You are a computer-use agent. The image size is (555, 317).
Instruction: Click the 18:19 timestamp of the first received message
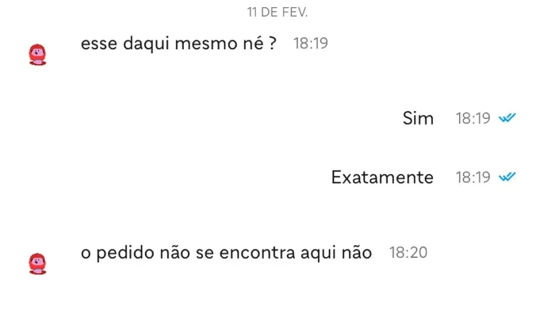311,44
